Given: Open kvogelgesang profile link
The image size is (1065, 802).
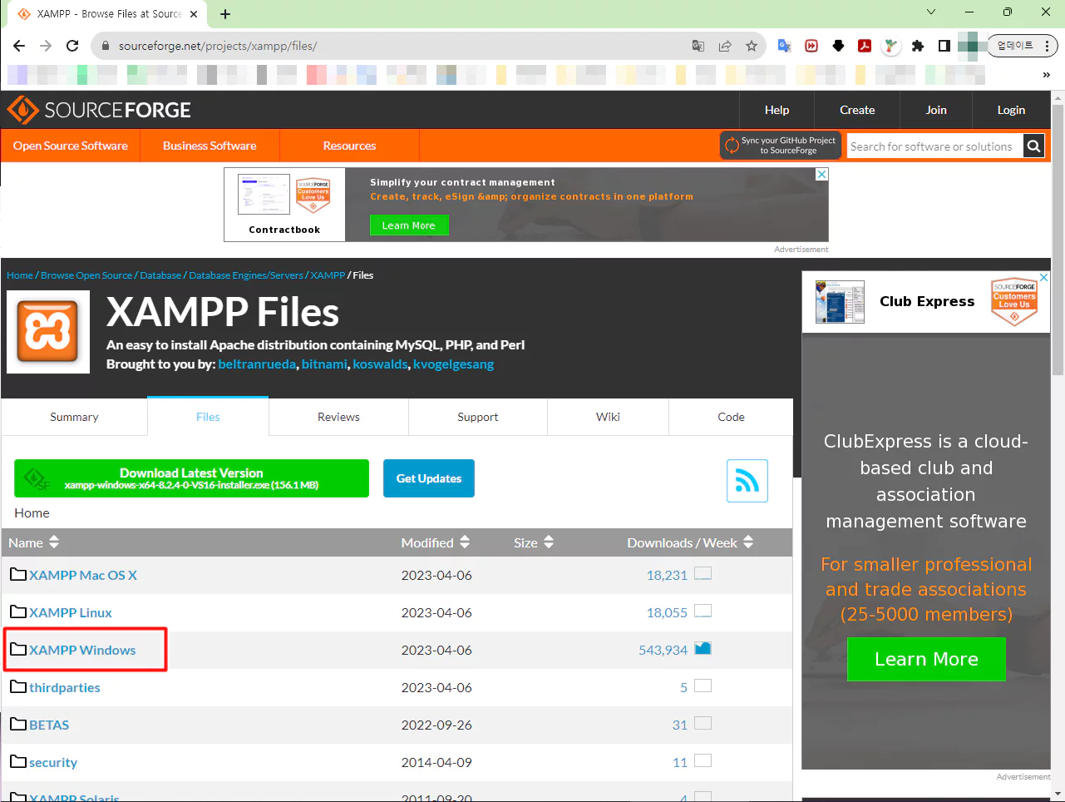Looking at the screenshot, I should pyautogui.click(x=453, y=364).
